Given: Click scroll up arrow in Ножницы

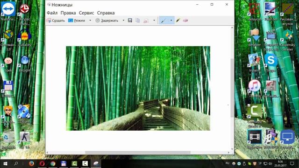Looking at the screenshot, I should 232,28.
